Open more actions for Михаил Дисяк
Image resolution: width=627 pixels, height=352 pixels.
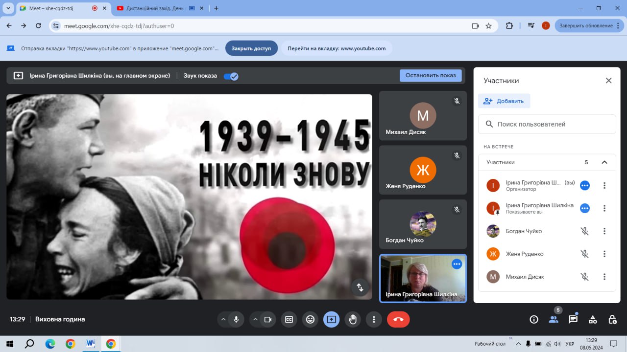604,277
